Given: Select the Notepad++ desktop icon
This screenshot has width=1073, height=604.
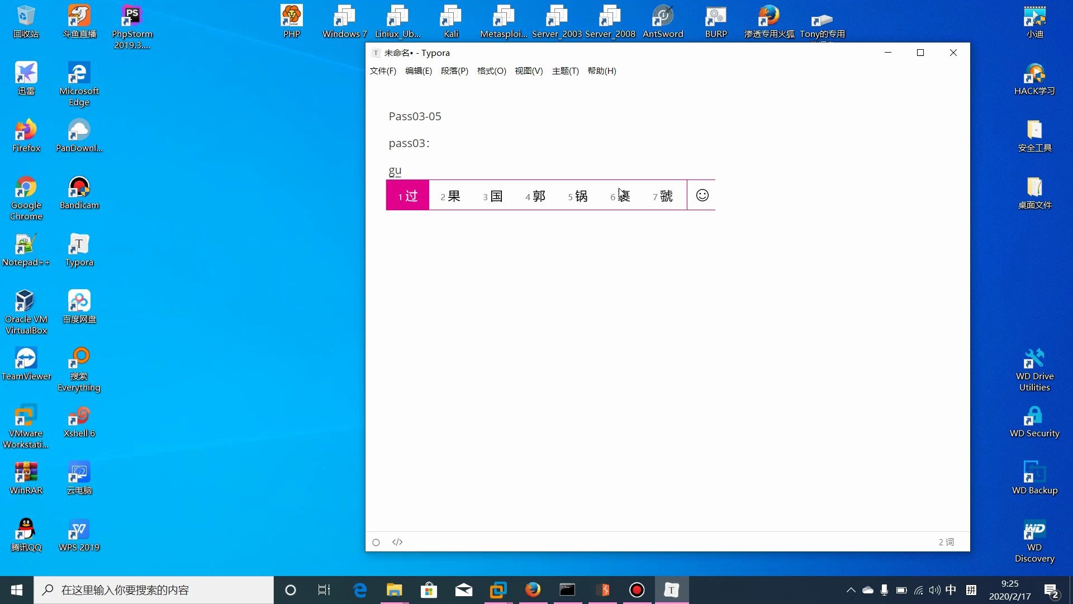Looking at the screenshot, I should pos(26,250).
